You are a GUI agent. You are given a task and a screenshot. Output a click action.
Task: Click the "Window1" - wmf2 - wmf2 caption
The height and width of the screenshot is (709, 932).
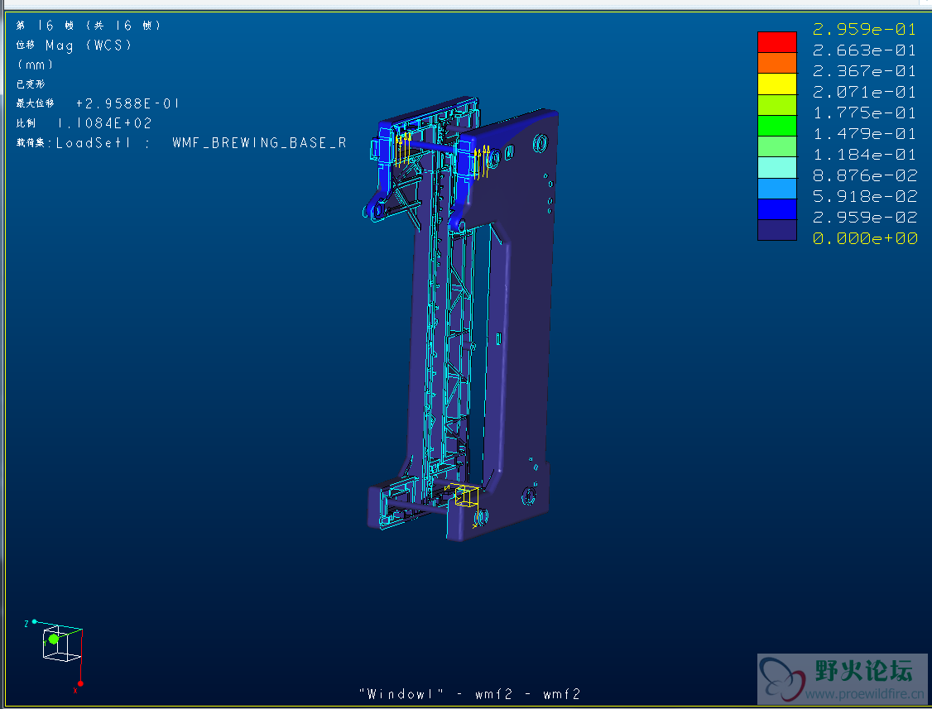469,693
